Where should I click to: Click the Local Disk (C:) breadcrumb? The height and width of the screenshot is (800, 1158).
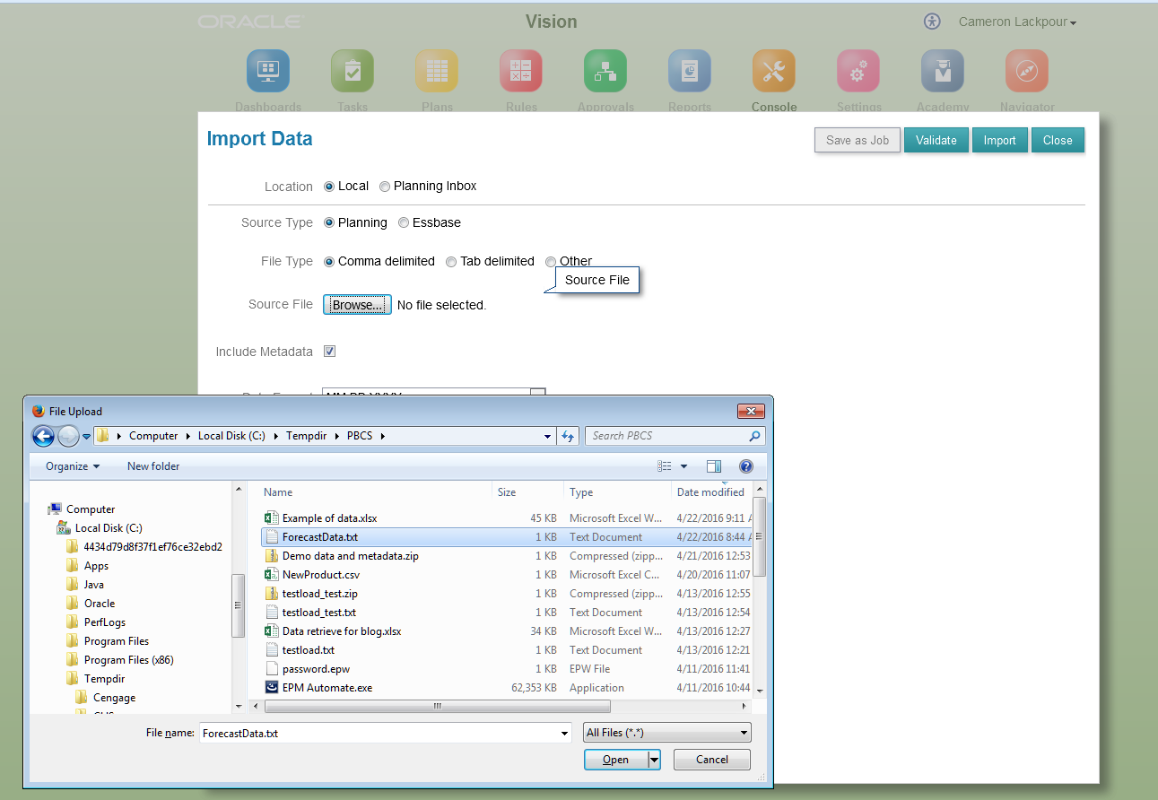pyautogui.click(x=231, y=436)
